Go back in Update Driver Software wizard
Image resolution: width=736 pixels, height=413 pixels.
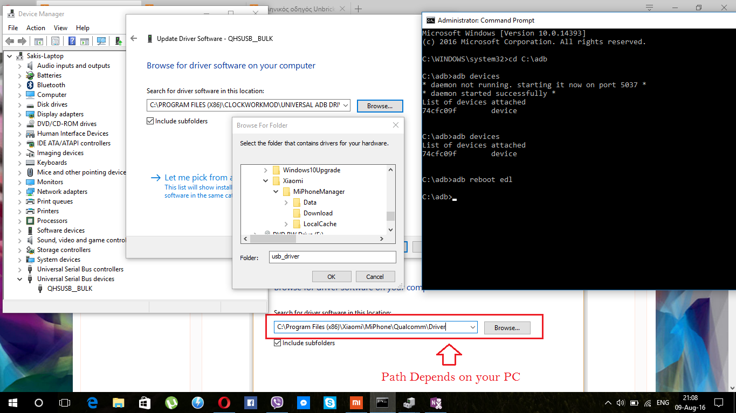point(134,38)
